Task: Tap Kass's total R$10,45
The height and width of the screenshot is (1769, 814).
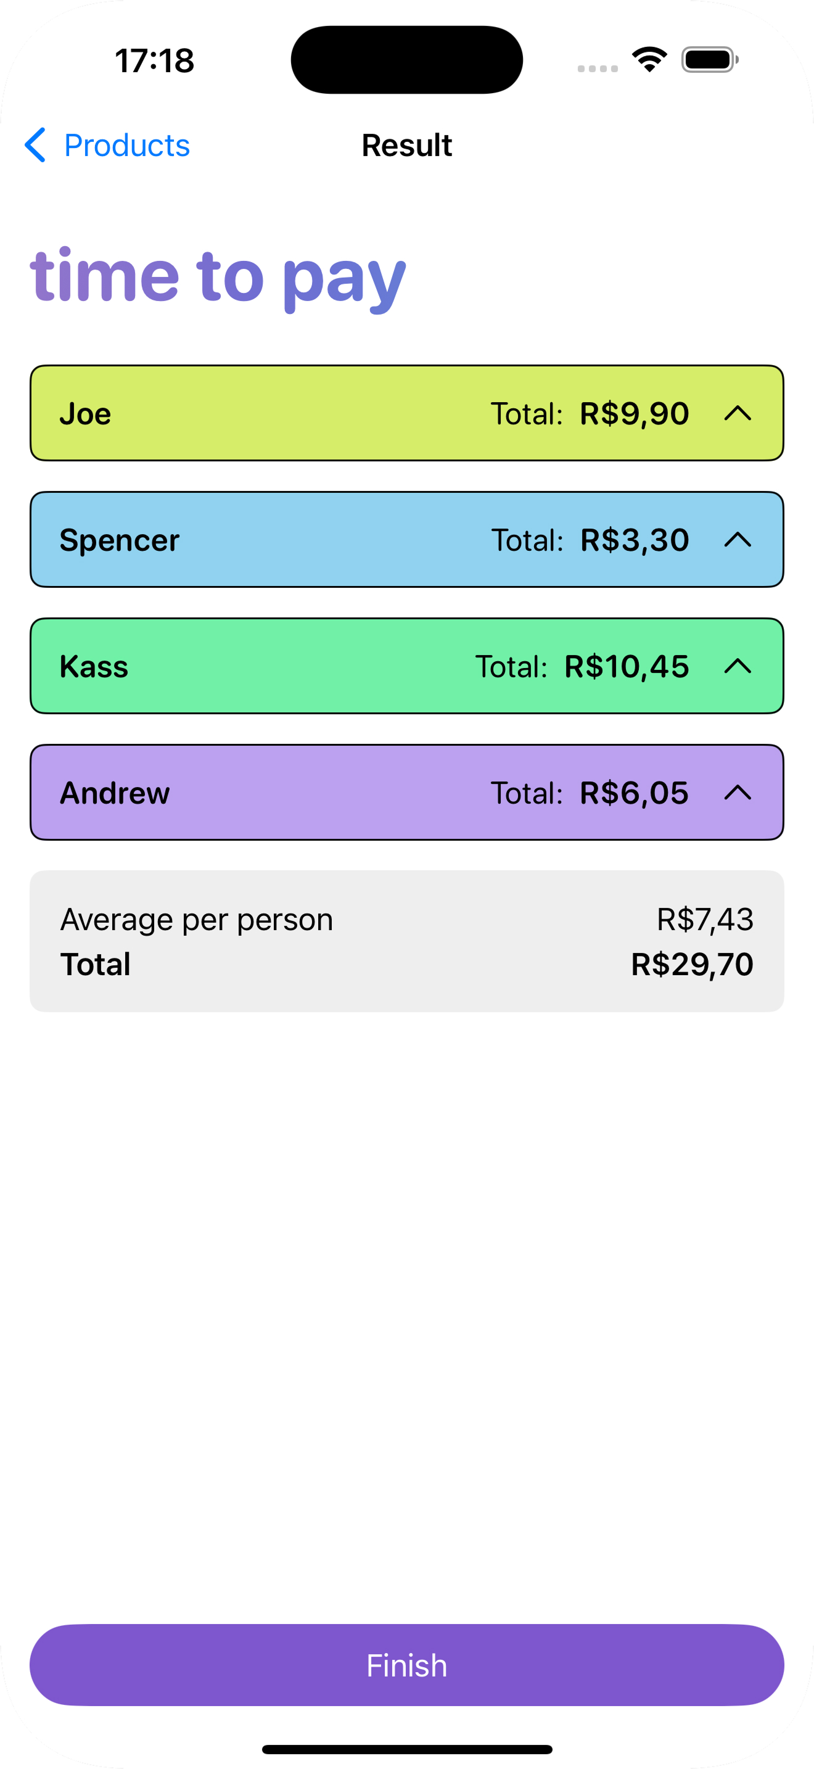Action: 626,666
